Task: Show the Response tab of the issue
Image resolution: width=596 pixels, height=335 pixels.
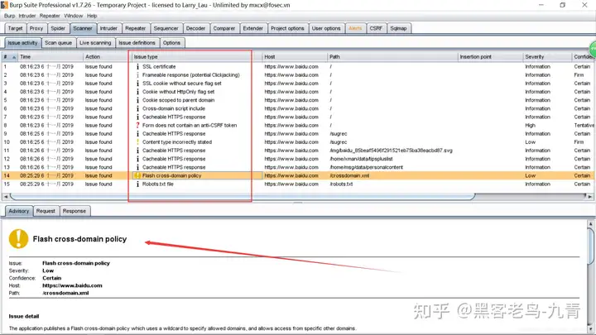Action: click(74, 211)
